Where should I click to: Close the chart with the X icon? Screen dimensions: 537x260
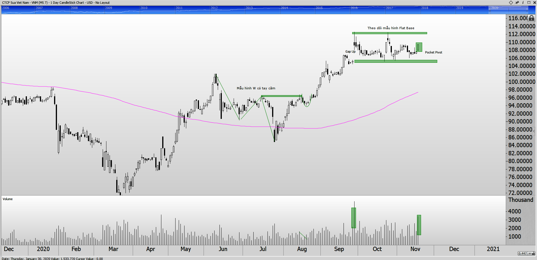coord(534,3)
